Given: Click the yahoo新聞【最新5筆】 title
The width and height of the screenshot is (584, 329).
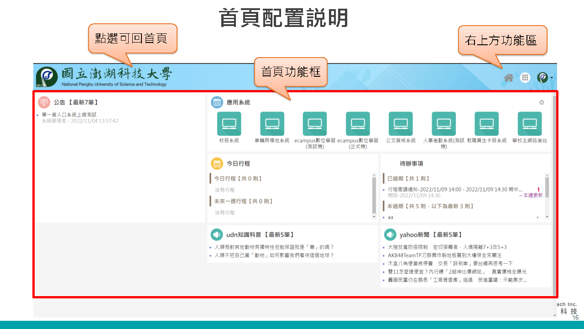Looking at the screenshot, I should (431, 234).
